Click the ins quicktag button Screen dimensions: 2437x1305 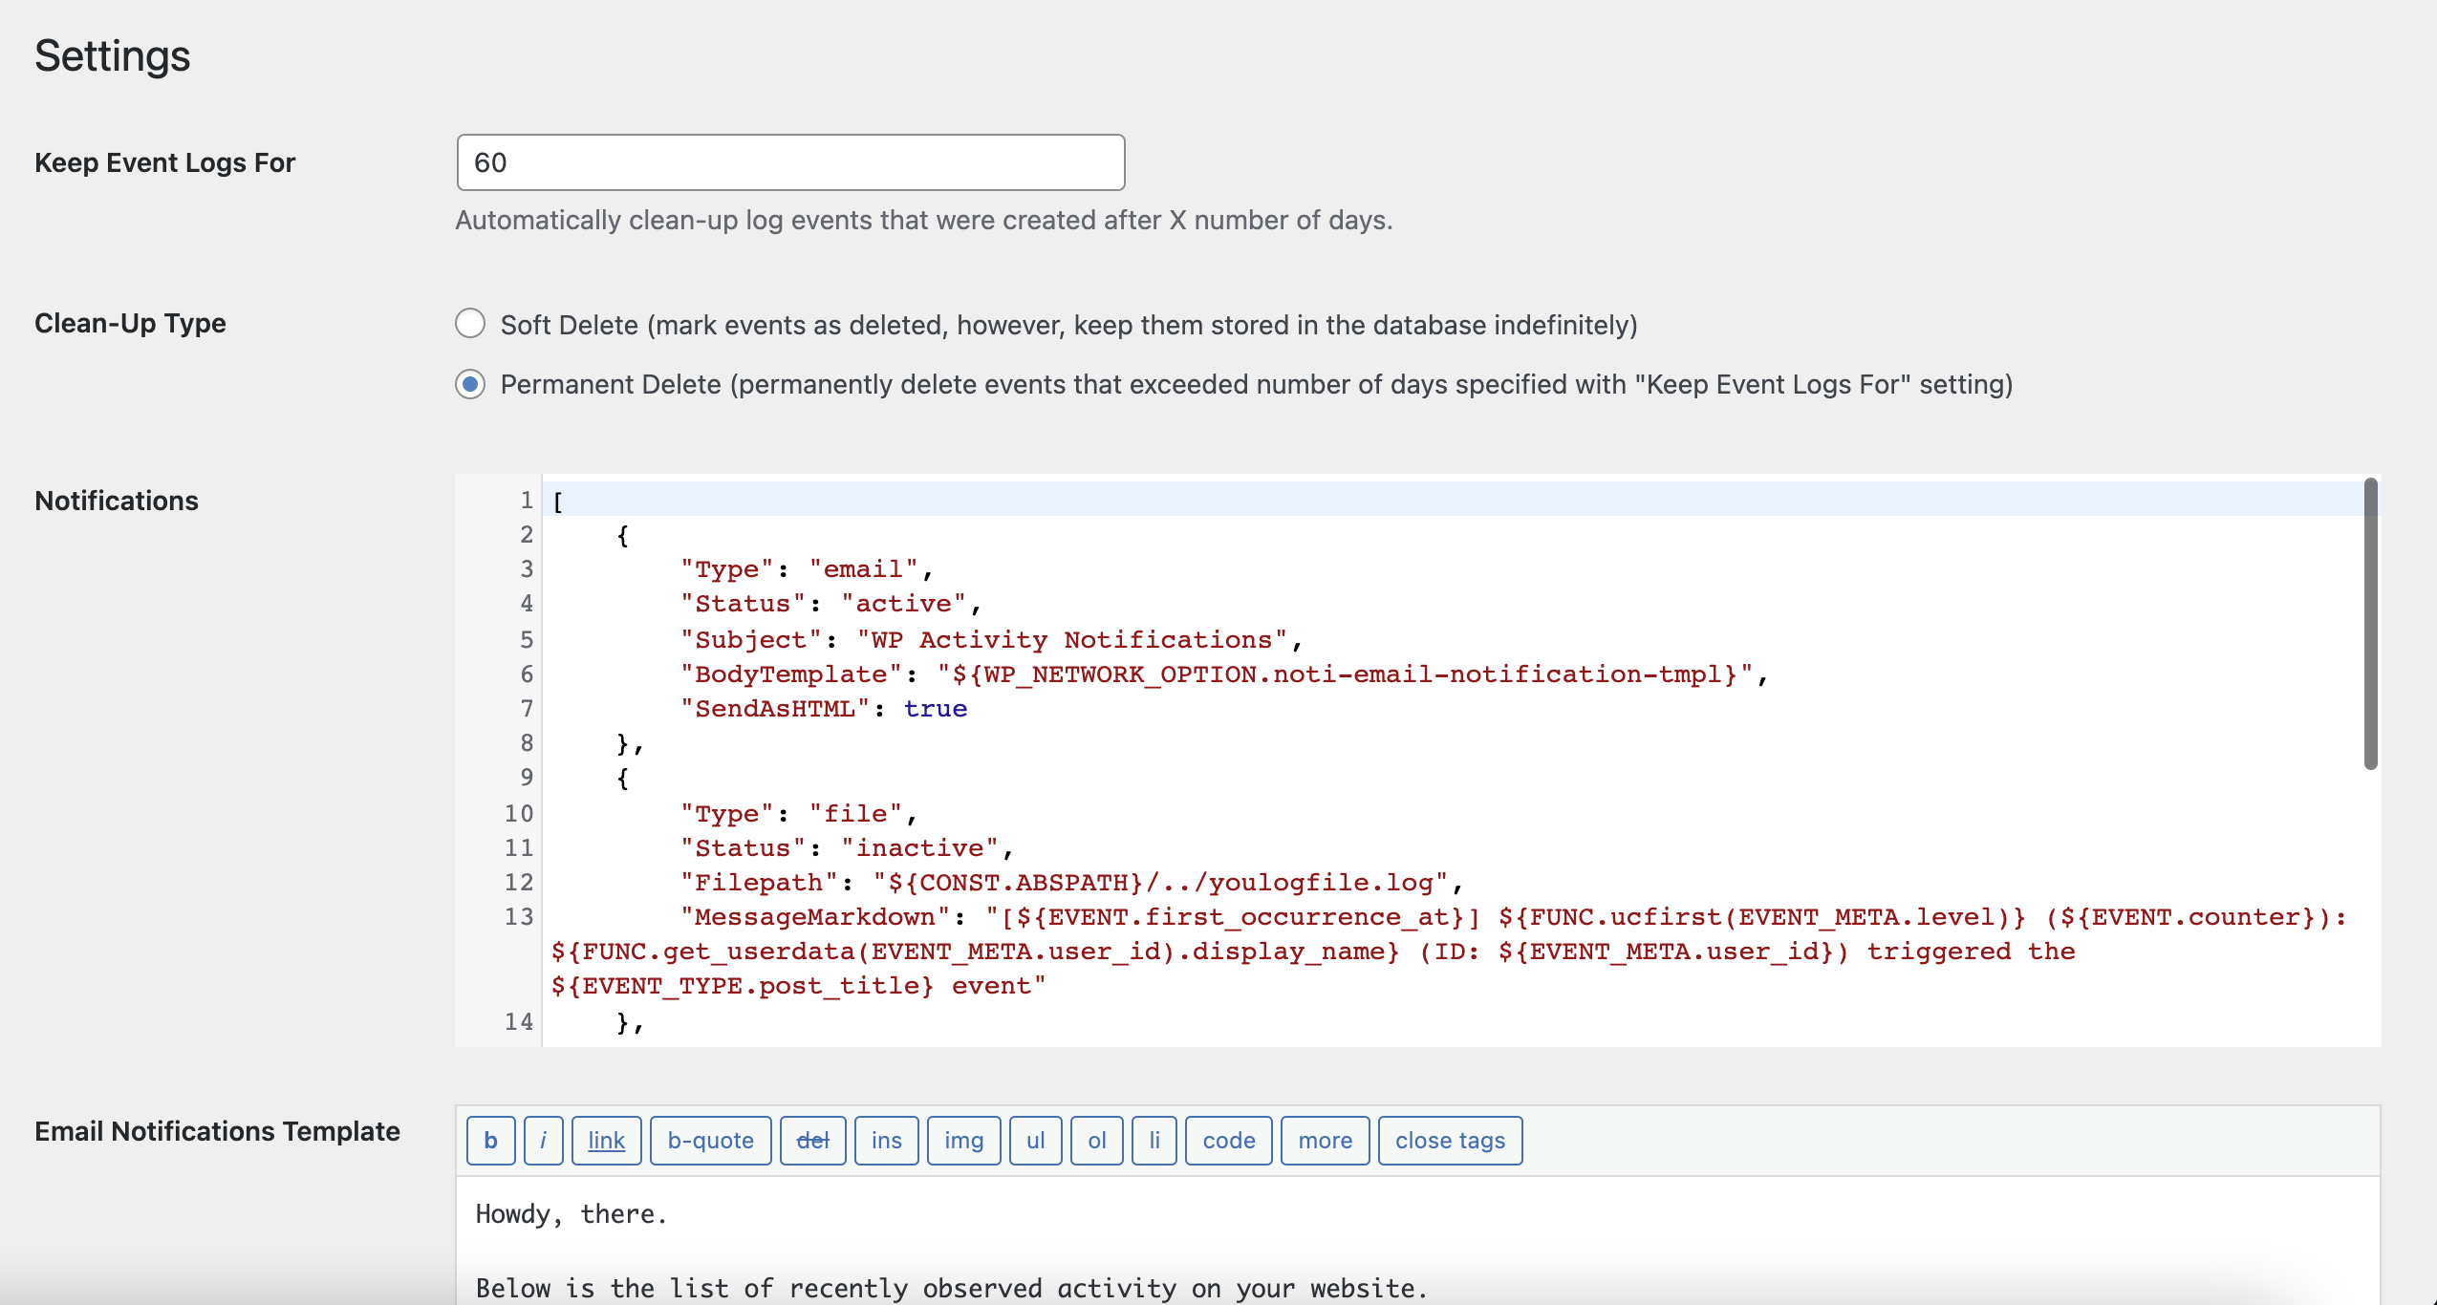(x=886, y=1141)
